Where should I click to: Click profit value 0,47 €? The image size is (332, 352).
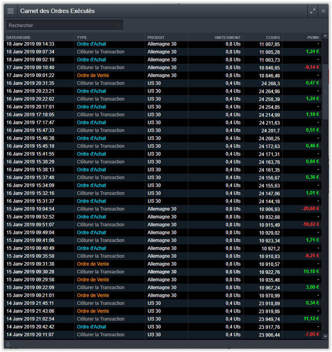coord(312,83)
